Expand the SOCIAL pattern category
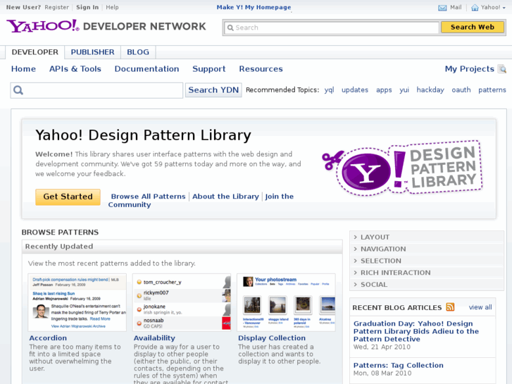The height and width of the screenshot is (384, 512). [x=374, y=285]
